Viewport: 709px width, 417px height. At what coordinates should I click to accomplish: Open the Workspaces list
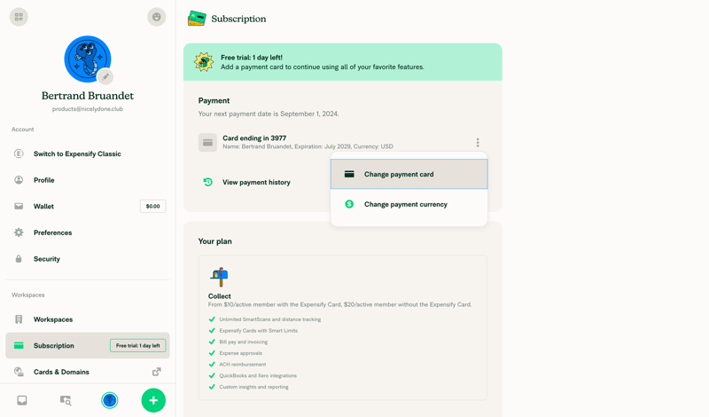coord(88,319)
